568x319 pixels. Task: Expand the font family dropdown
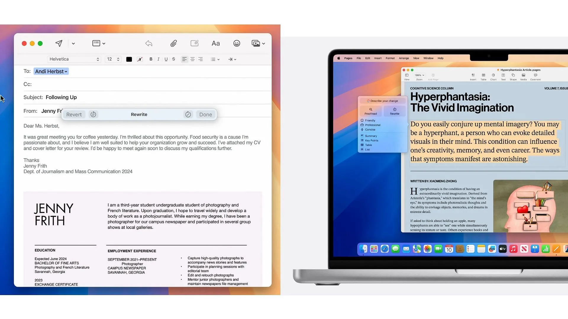tap(98, 59)
